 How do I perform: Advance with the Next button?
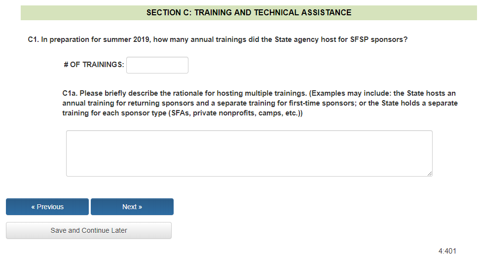[x=132, y=207]
